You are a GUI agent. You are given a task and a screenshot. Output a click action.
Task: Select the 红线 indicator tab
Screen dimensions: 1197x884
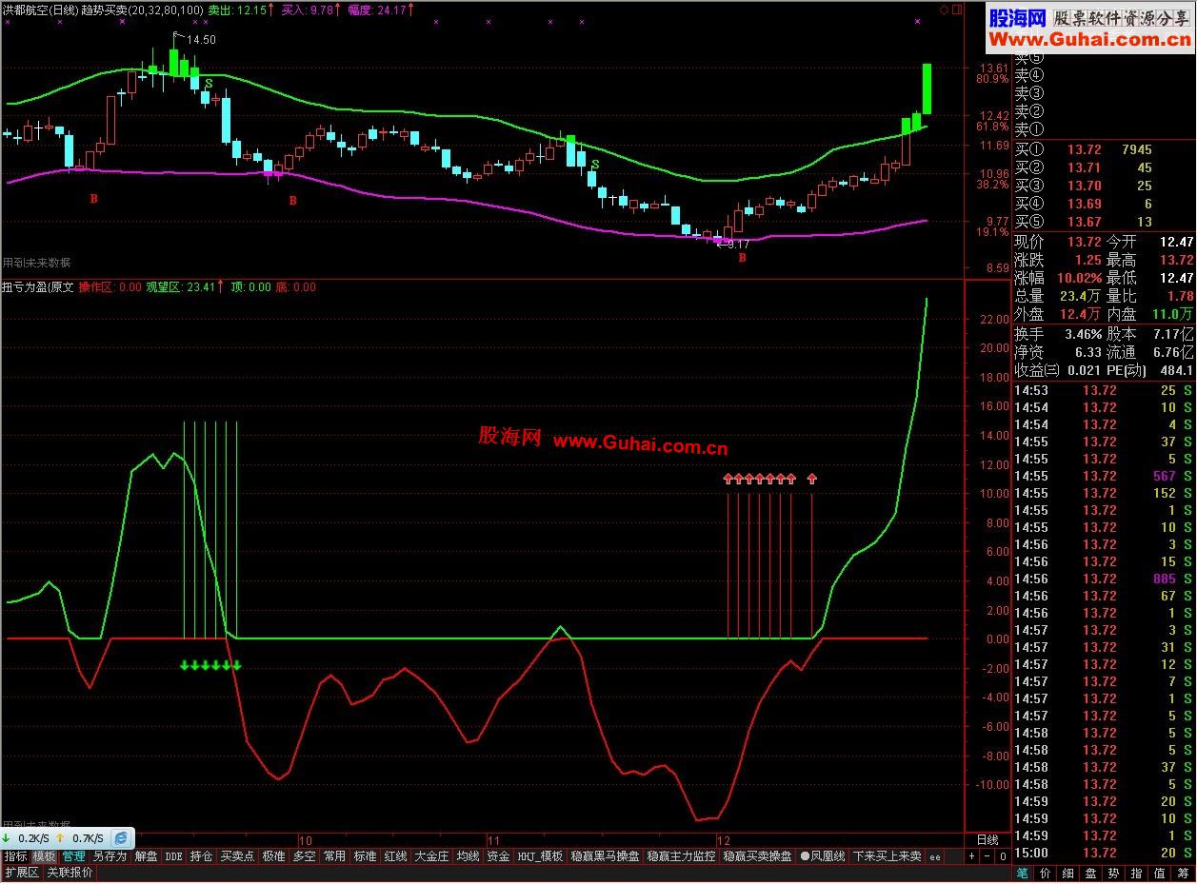[x=395, y=856]
